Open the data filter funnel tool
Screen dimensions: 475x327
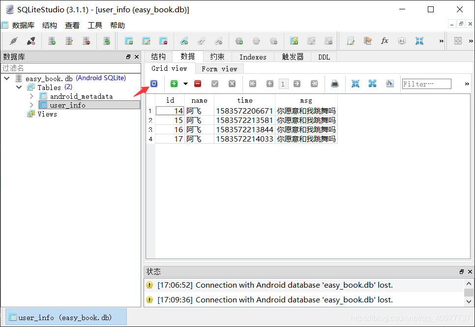[390, 84]
